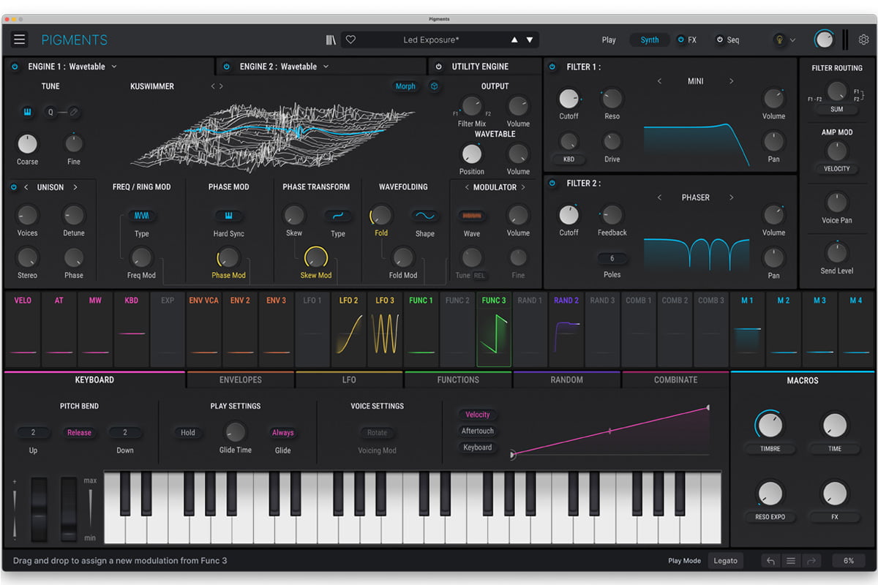
Task: Select the ENV VCA modulation source
Action: point(204,328)
